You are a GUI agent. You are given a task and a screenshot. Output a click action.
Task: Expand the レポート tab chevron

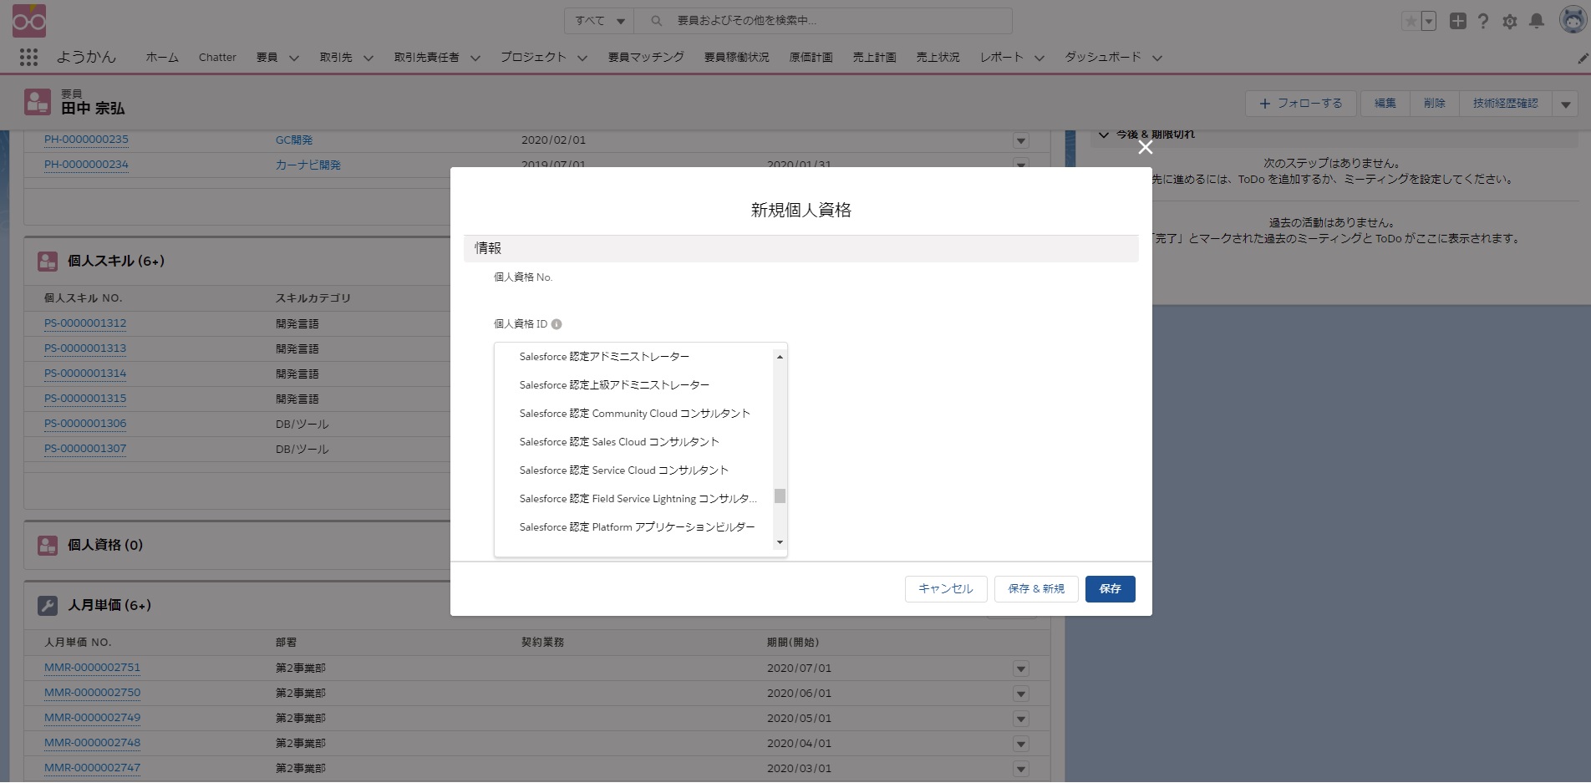point(1039,58)
